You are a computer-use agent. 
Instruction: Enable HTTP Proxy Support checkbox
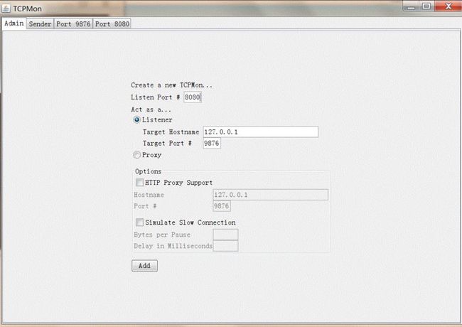tap(139, 183)
